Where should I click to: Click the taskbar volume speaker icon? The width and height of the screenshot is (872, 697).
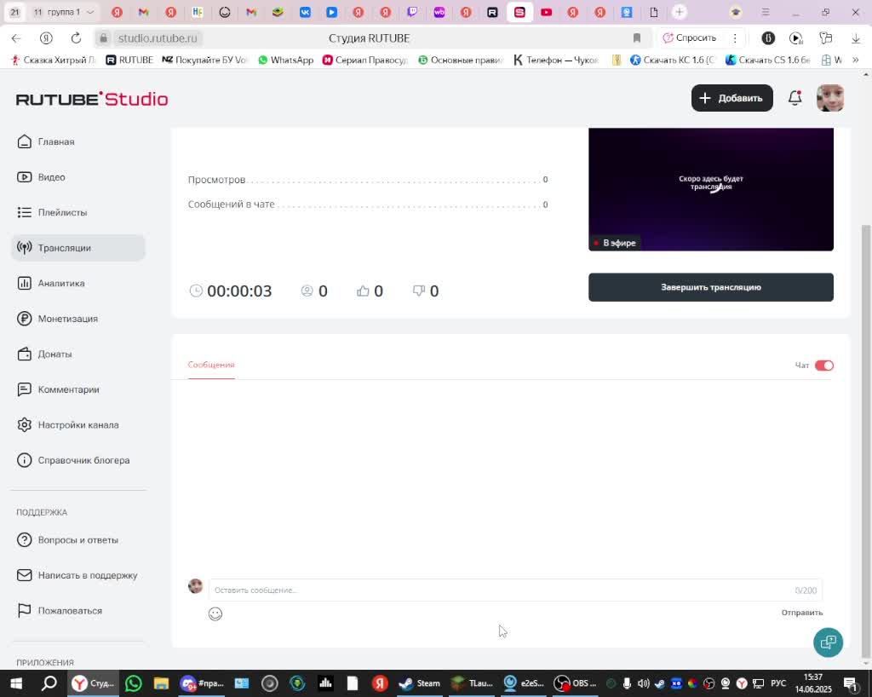pos(644,683)
